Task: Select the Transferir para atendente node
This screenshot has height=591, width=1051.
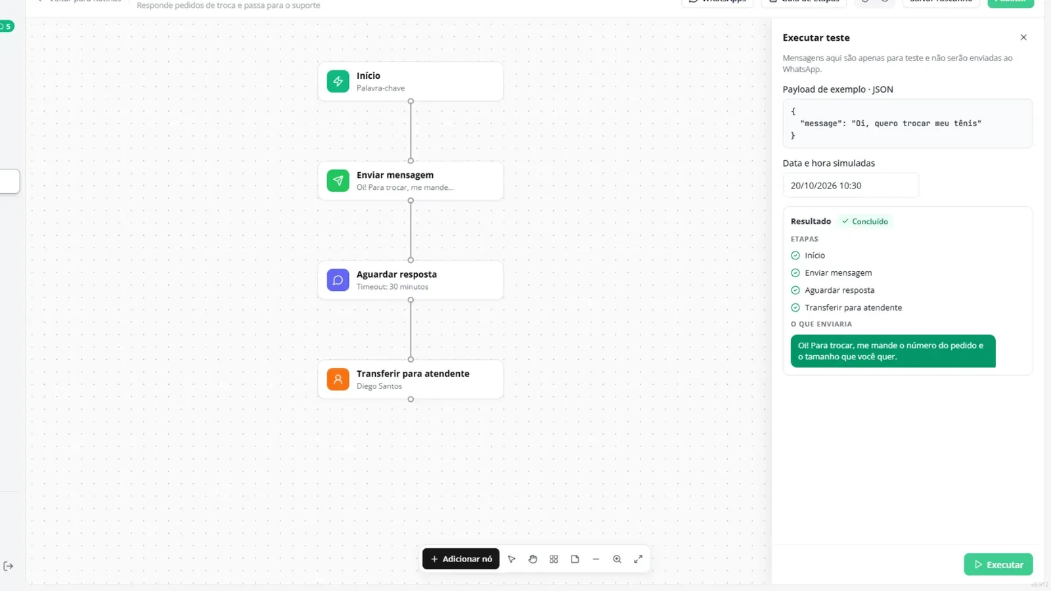Action: pos(411,379)
